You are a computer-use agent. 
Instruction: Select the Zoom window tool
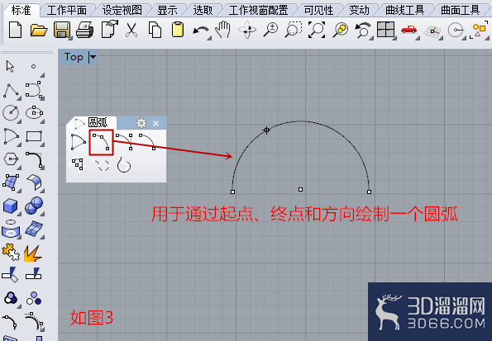point(294,30)
